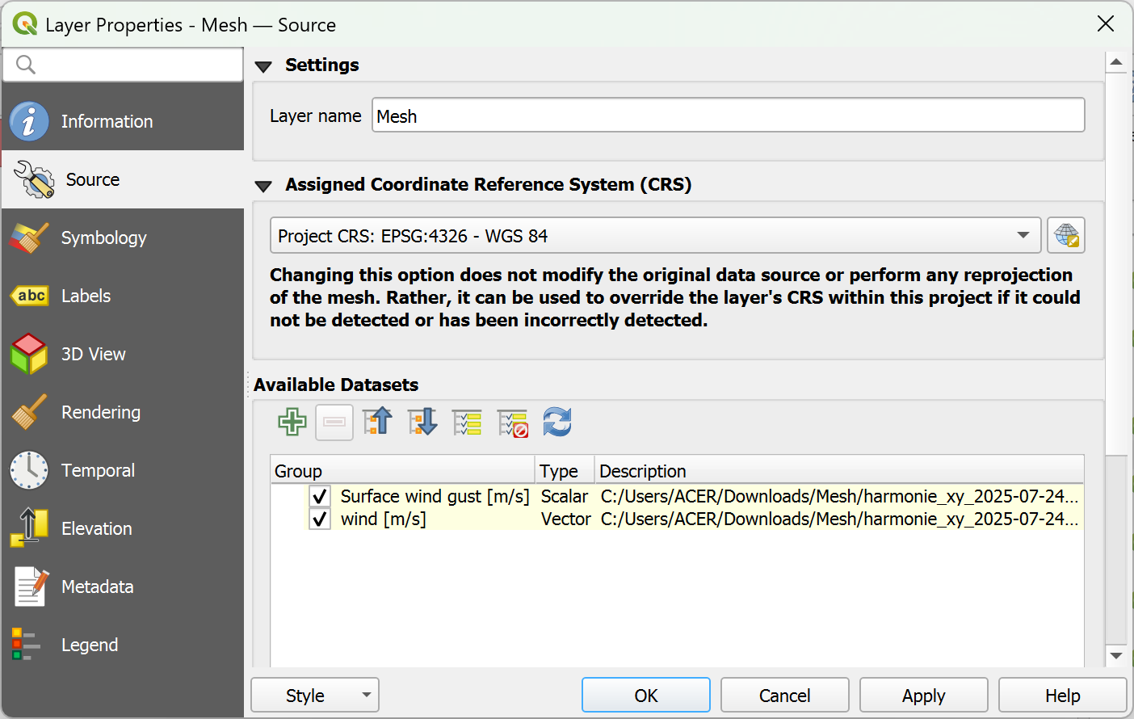The height and width of the screenshot is (719, 1134).
Task: Click the remove dataset minus icon
Action: coord(334,422)
